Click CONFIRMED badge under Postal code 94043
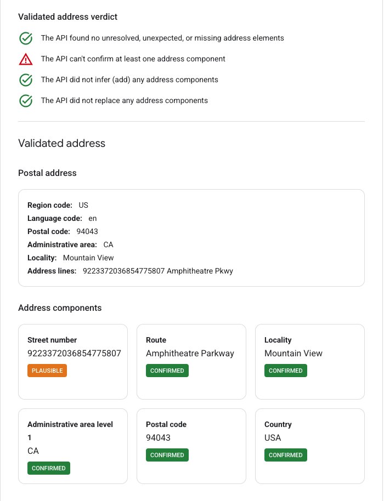The image size is (384, 501). 167,455
